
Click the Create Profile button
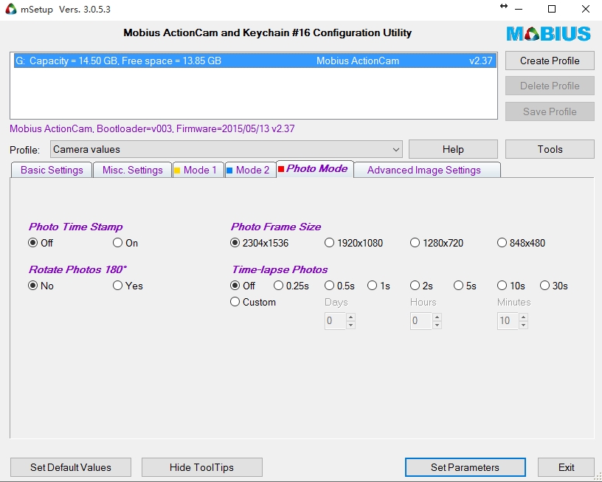point(550,61)
